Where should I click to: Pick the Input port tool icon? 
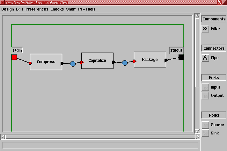206,87
